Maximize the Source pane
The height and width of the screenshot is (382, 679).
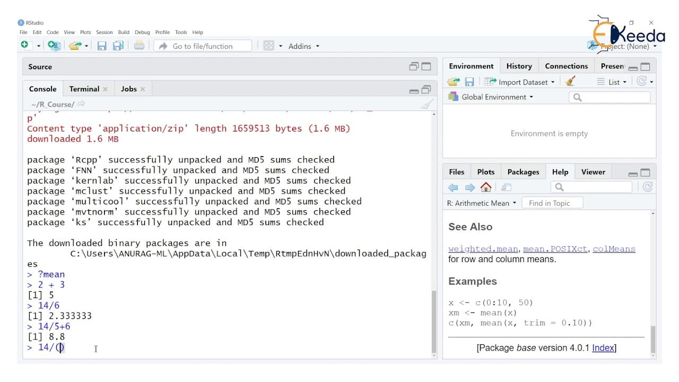(x=426, y=66)
